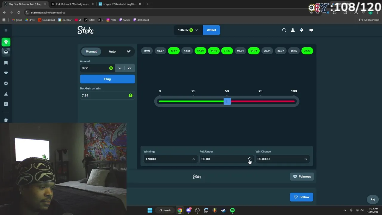Open the 79.05 past roll result

pos(147,51)
